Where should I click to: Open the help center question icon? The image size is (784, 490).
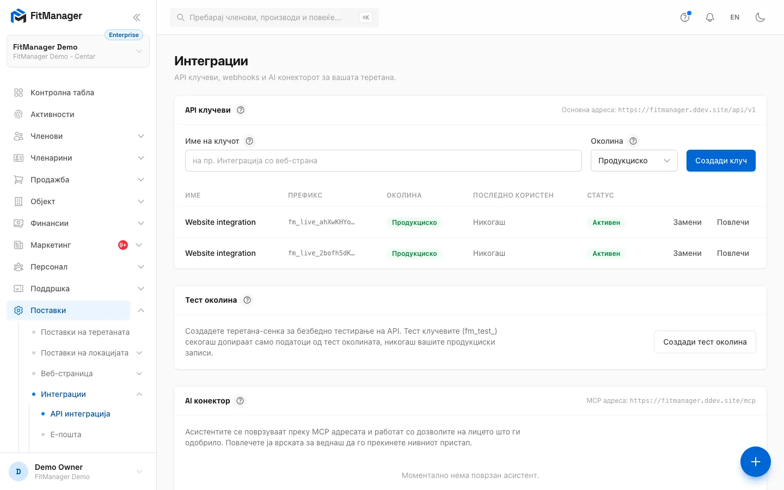pyautogui.click(x=685, y=17)
